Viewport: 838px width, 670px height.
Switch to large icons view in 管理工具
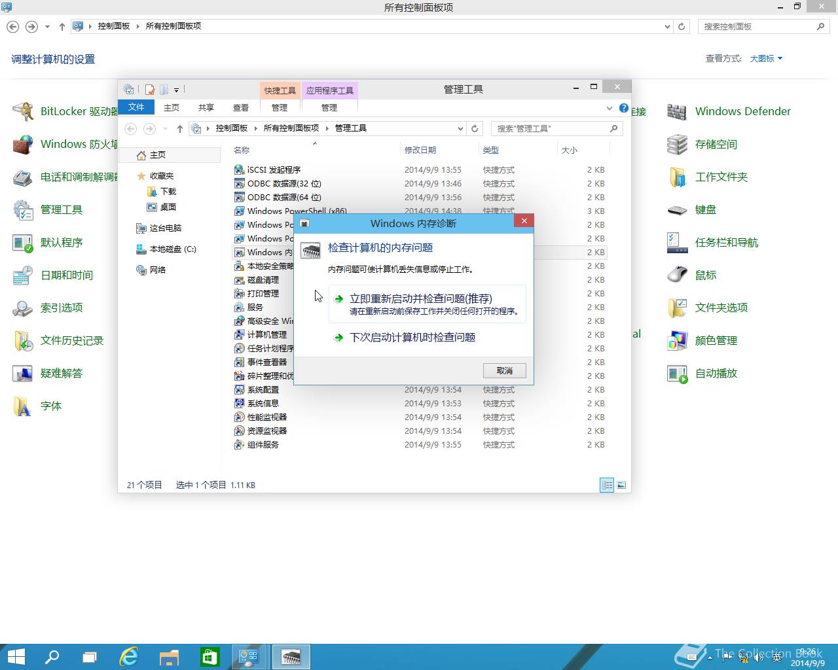coord(621,485)
